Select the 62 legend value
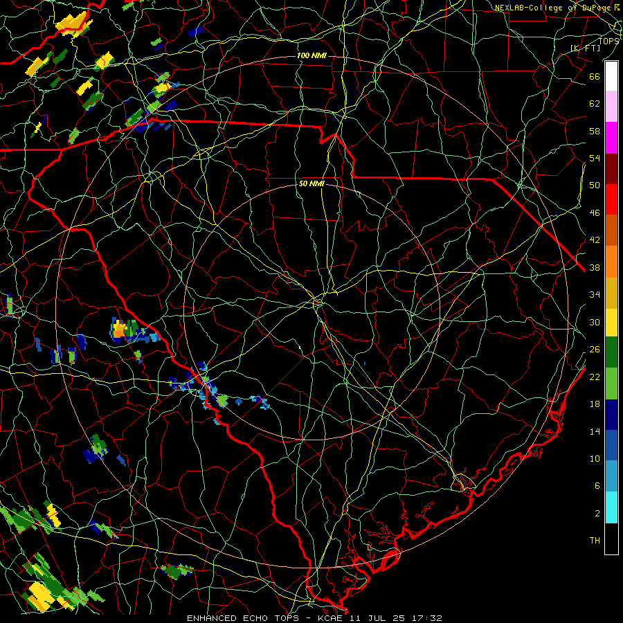The width and height of the screenshot is (623, 623). pyautogui.click(x=595, y=104)
